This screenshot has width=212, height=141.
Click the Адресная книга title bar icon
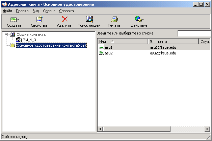click(x=4, y=4)
